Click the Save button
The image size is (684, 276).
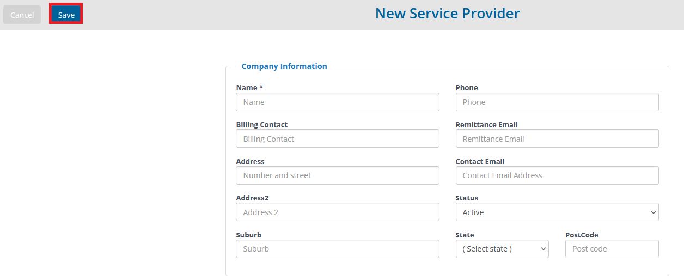click(x=66, y=15)
